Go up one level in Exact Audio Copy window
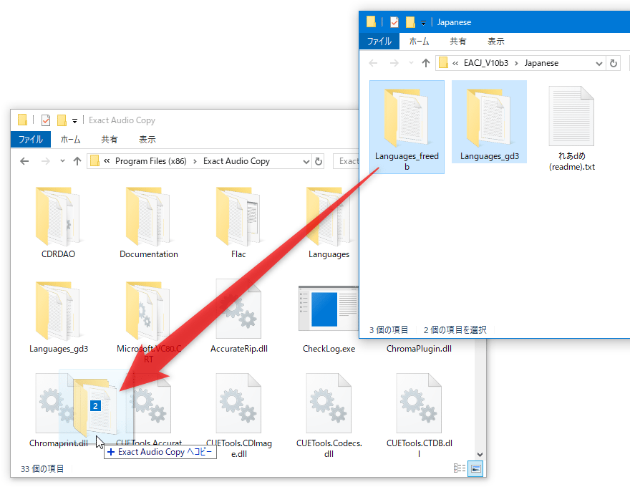The height and width of the screenshot is (487, 630). (x=77, y=161)
